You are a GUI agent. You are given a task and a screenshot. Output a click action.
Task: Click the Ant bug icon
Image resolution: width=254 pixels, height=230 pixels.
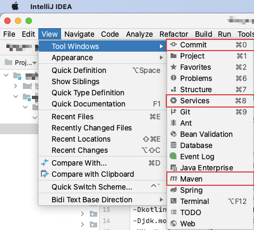(x=173, y=123)
